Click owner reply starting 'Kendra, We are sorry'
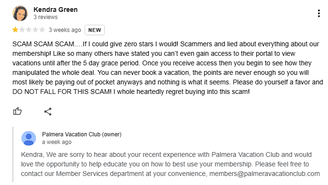The image size is (328, 185). 170,164
